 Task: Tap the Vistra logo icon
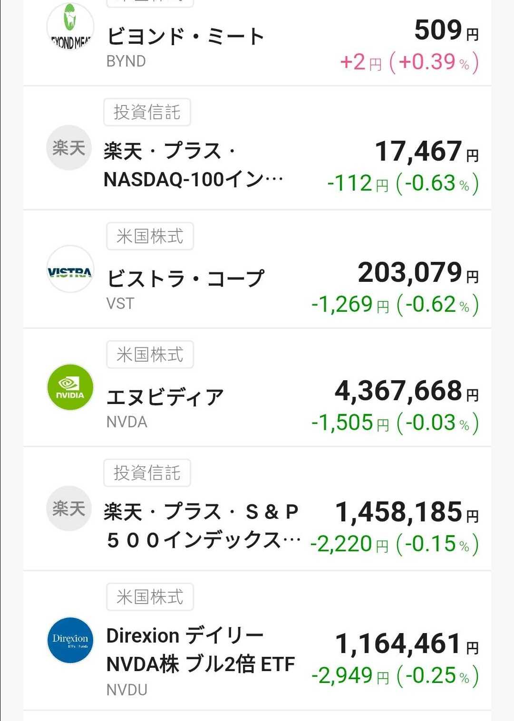(x=70, y=269)
